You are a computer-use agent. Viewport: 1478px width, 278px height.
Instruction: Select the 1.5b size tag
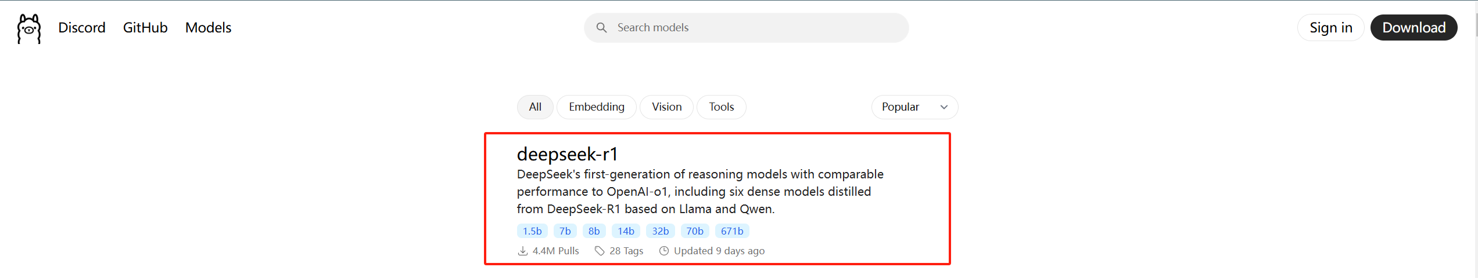point(532,231)
